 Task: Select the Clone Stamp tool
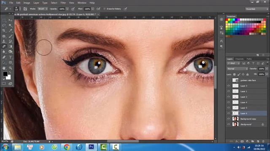tap(4, 41)
